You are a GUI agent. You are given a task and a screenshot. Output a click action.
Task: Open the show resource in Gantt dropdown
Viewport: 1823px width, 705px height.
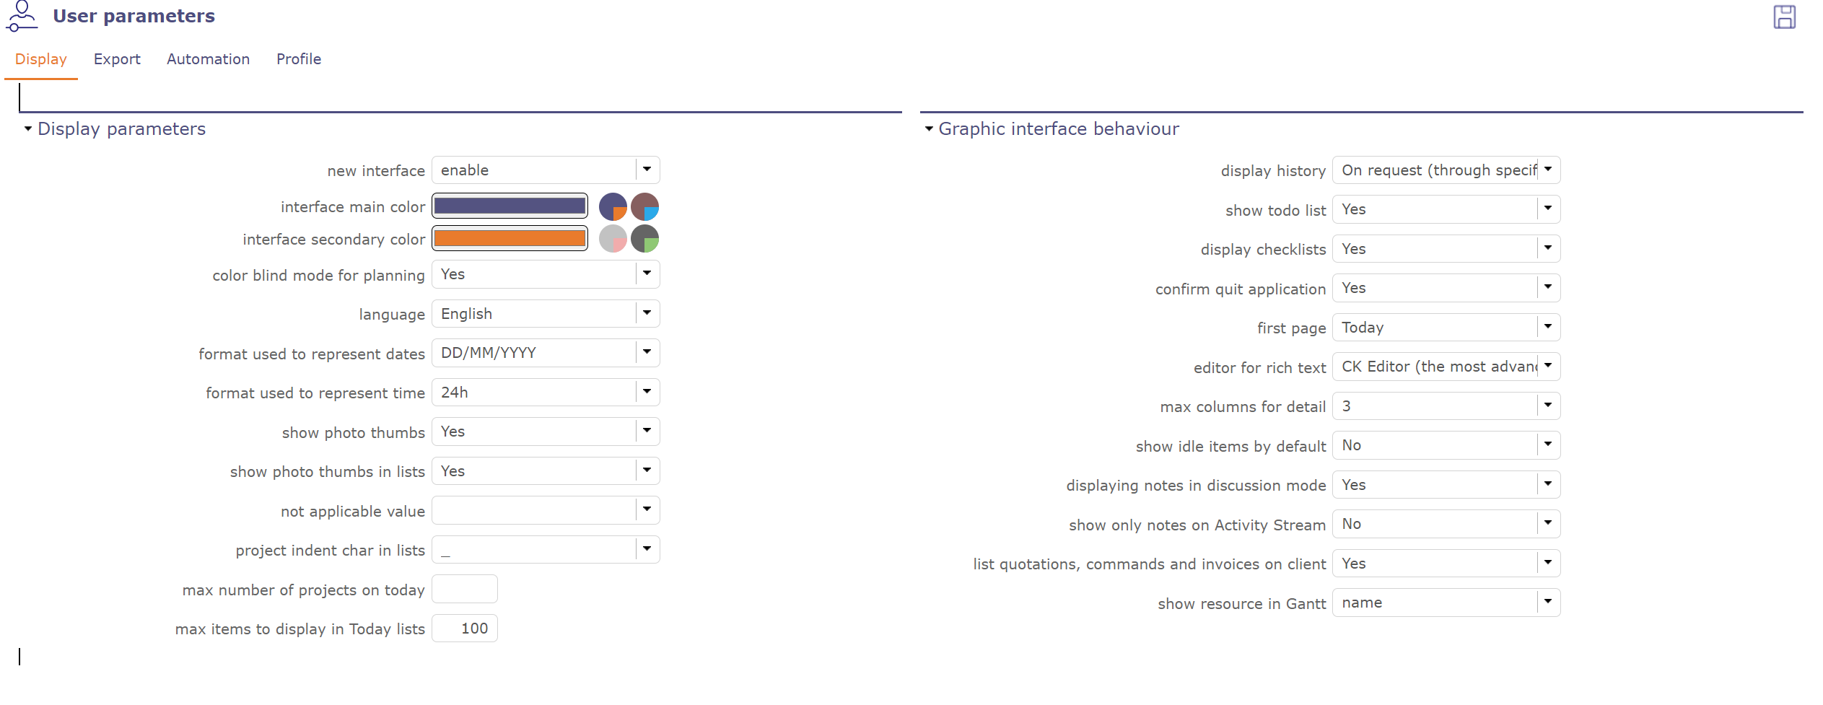pyautogui.click(x=1547, y=602)
